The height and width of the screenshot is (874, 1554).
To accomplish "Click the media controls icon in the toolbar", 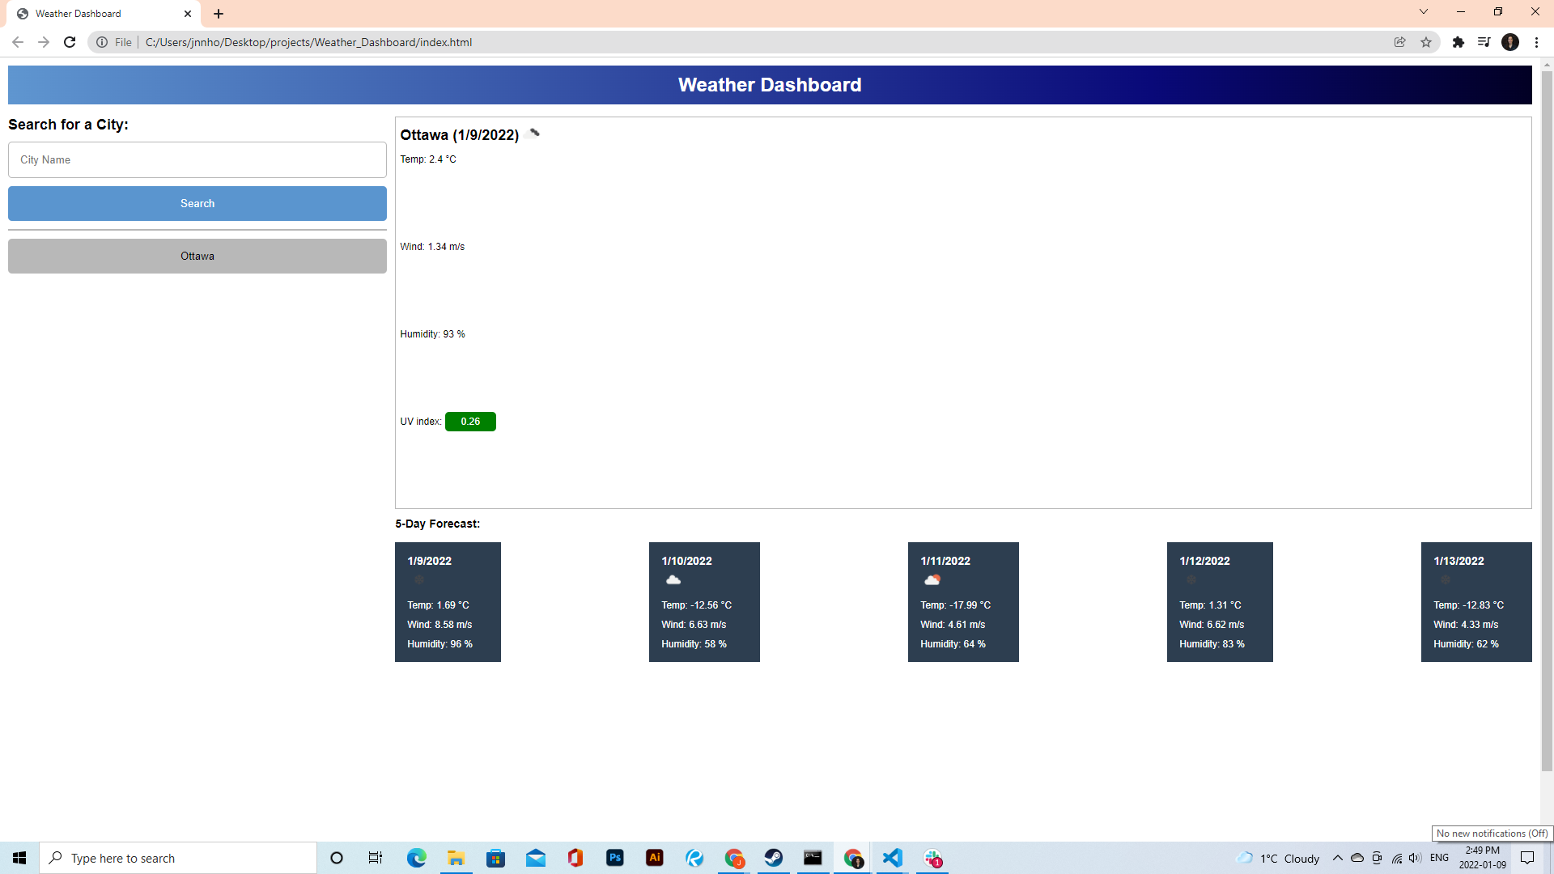I will [1484, 42].
